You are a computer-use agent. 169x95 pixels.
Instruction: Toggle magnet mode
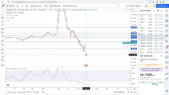[3, 49]
